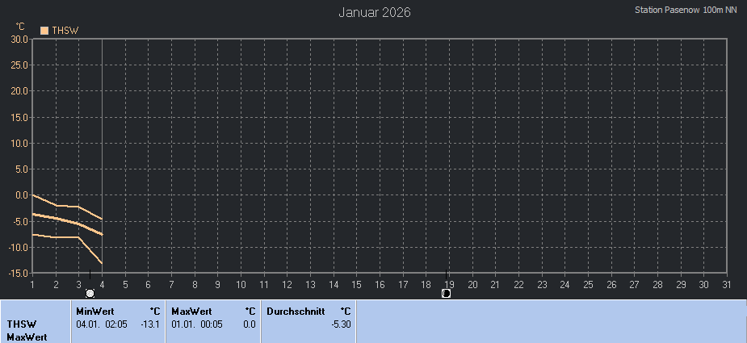This screenshot has height=343, width=747.
Task: Click the THSW legend label
Action: [65, 31]
